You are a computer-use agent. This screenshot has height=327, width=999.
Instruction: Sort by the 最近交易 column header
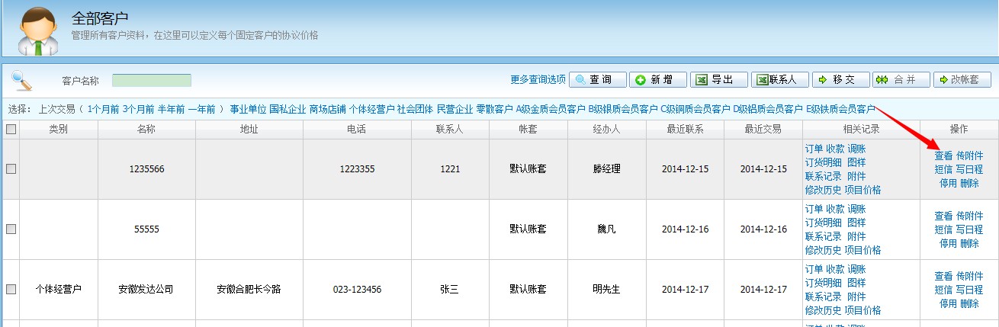pos(763,130)
